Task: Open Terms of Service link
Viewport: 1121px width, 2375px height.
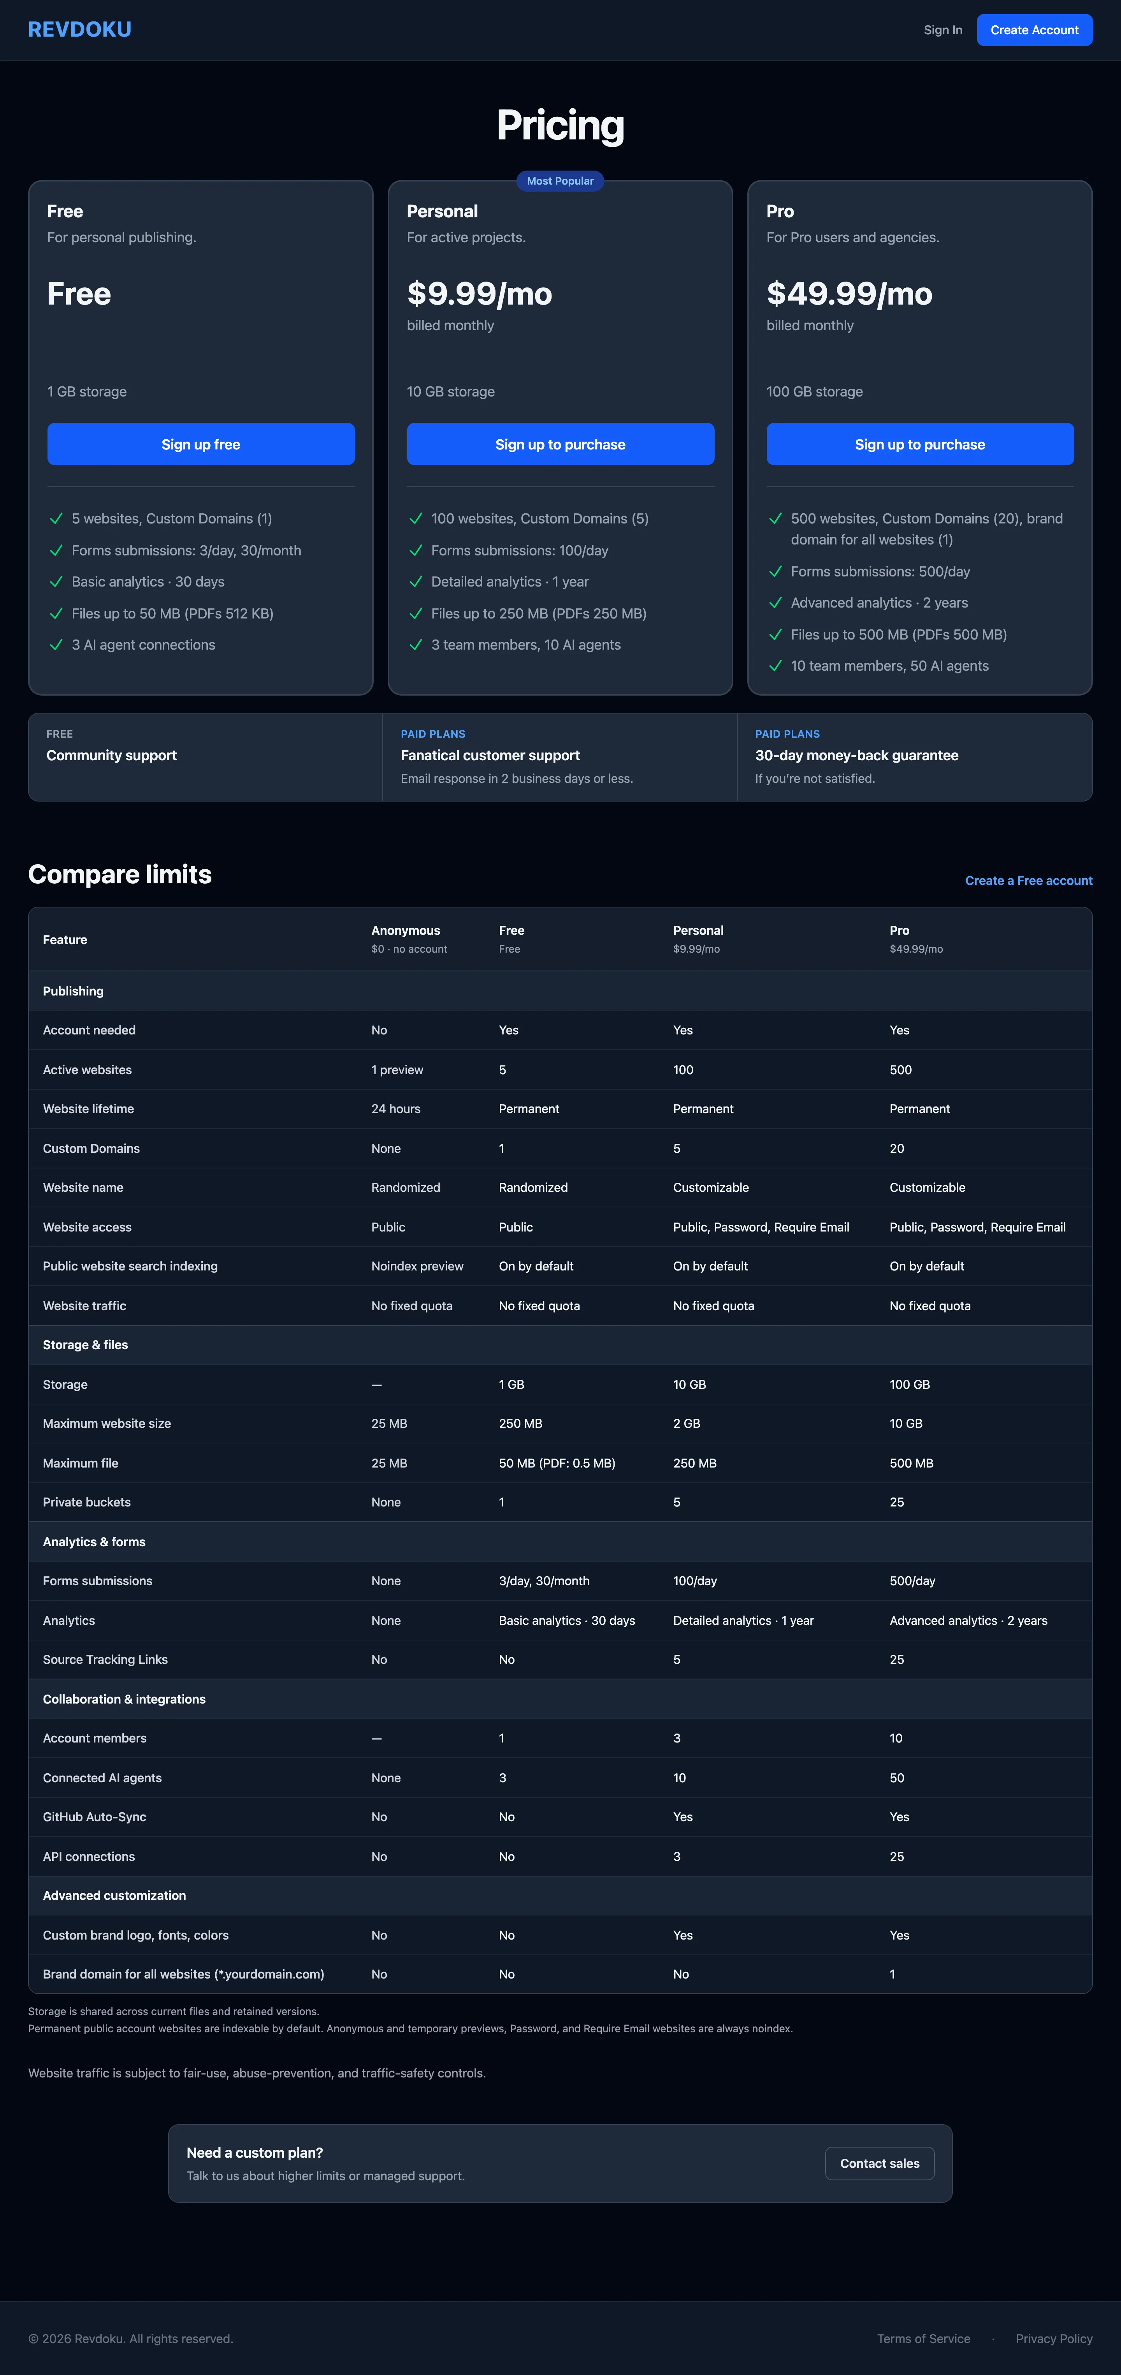Action: [923, 2338]
